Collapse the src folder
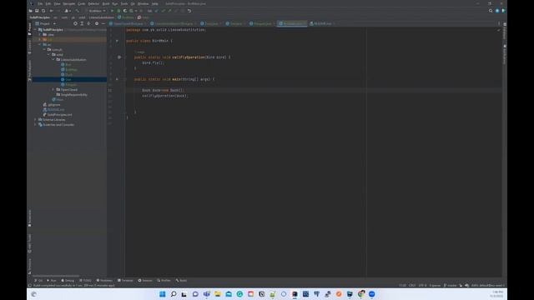This screenshot has height=300, width=534. click(40, 44)
